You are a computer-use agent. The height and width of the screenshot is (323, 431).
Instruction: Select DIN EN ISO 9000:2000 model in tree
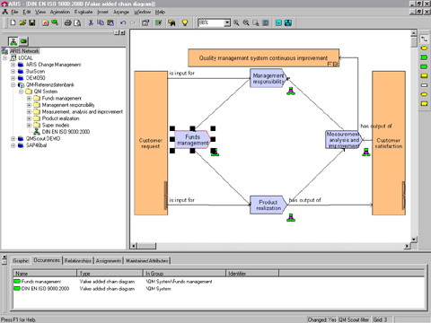66,132
